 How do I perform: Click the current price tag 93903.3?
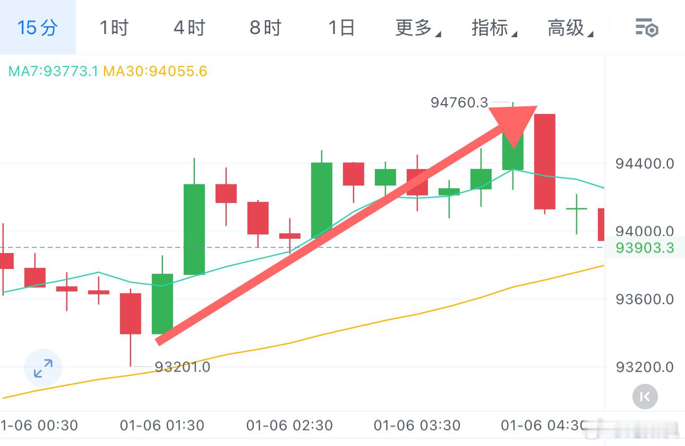pos(644,248)
